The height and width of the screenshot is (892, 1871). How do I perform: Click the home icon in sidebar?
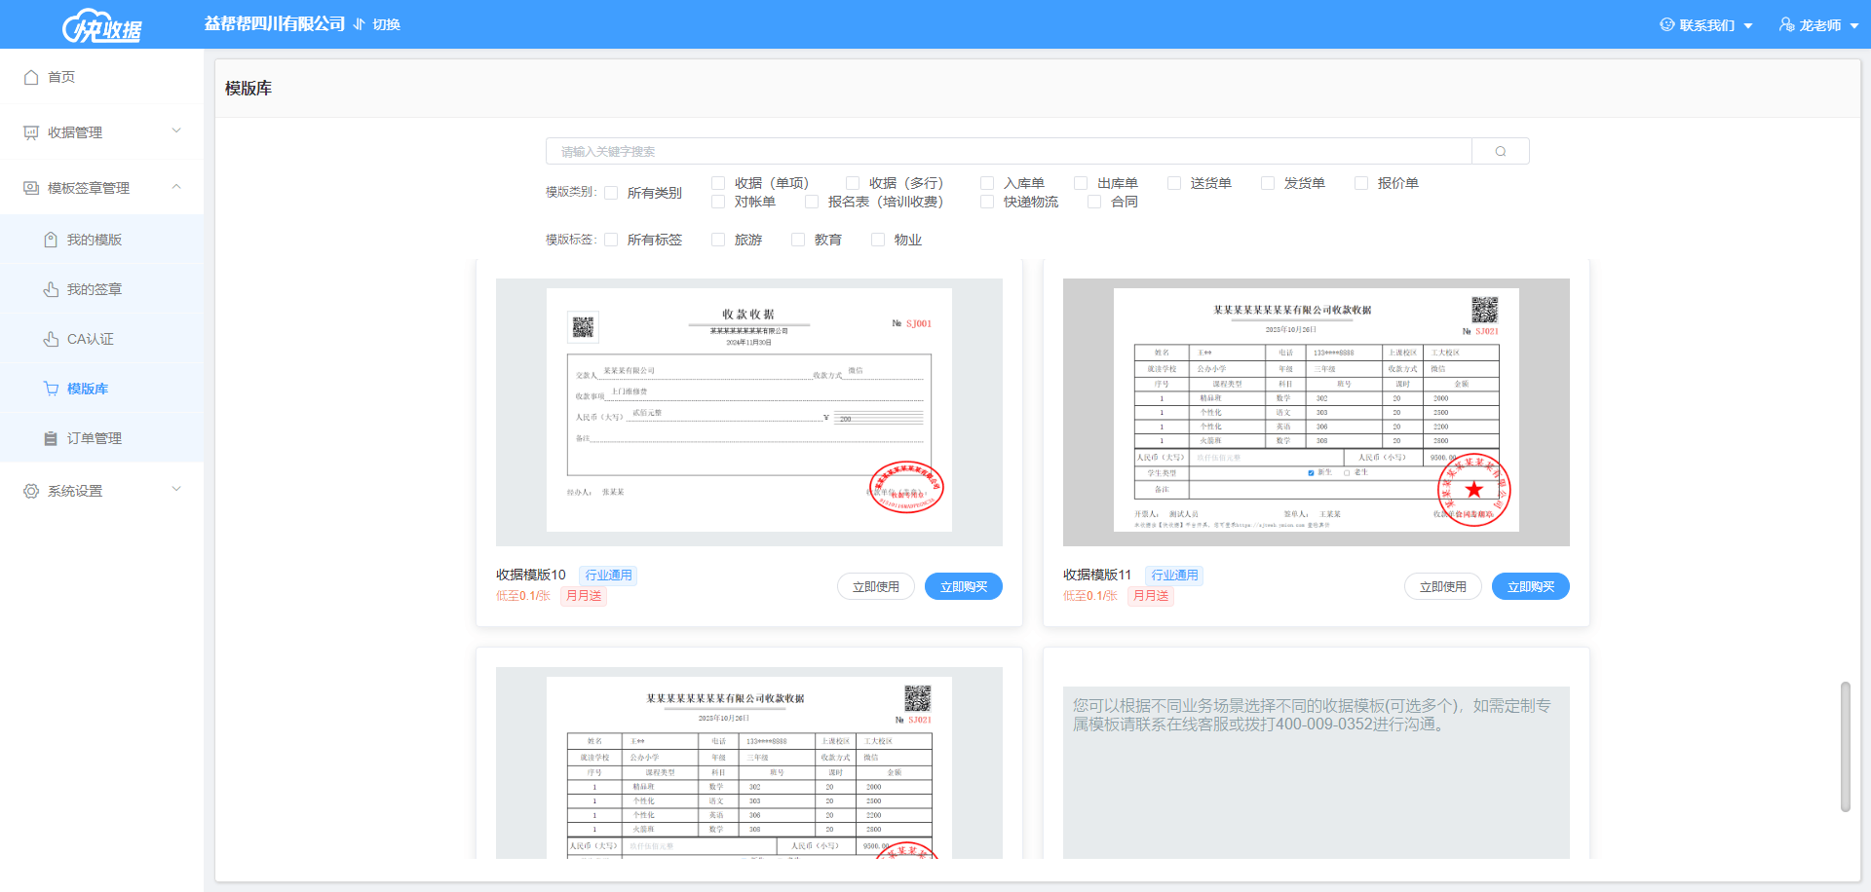pos(31,77)
